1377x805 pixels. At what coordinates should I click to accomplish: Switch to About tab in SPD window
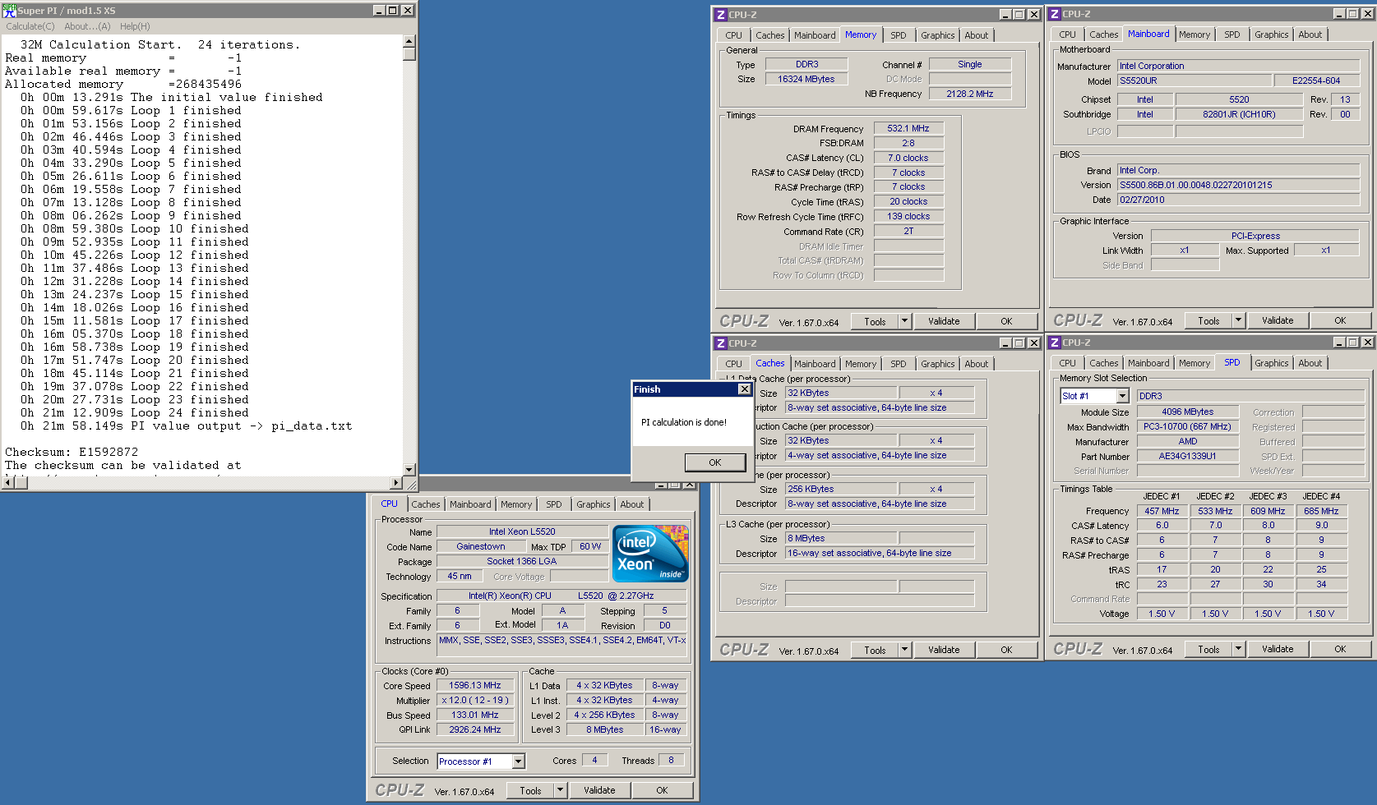[1310, 363]
